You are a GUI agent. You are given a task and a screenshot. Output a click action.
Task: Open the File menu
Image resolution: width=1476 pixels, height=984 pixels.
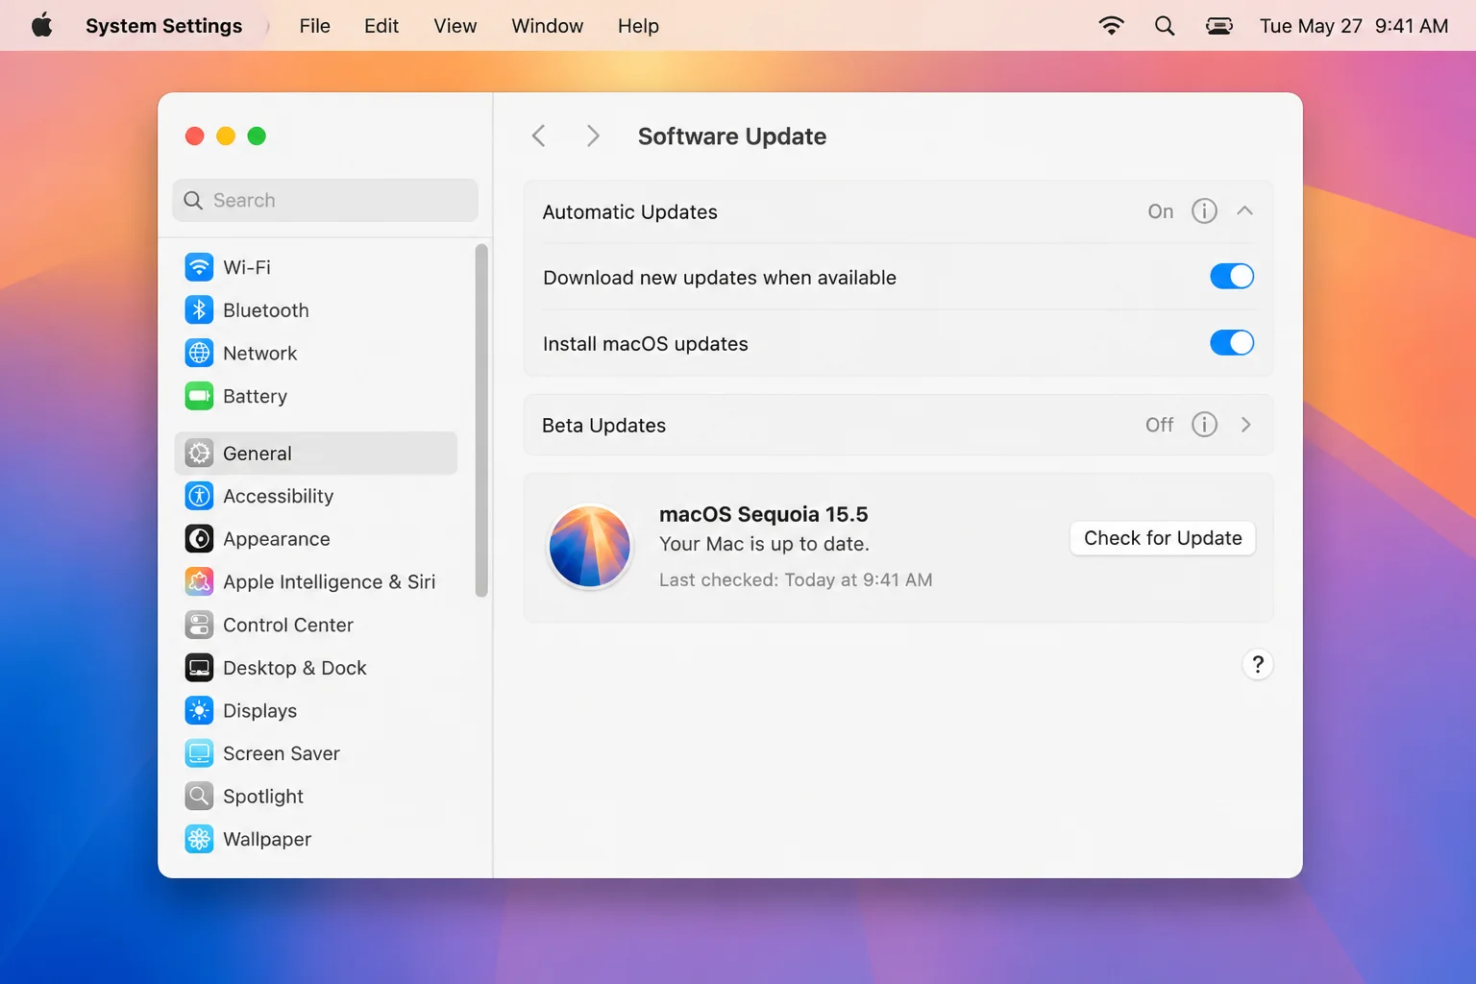pos(315,26)
